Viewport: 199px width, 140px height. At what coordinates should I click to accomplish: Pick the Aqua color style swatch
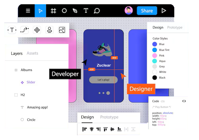(x=155, y=61)
